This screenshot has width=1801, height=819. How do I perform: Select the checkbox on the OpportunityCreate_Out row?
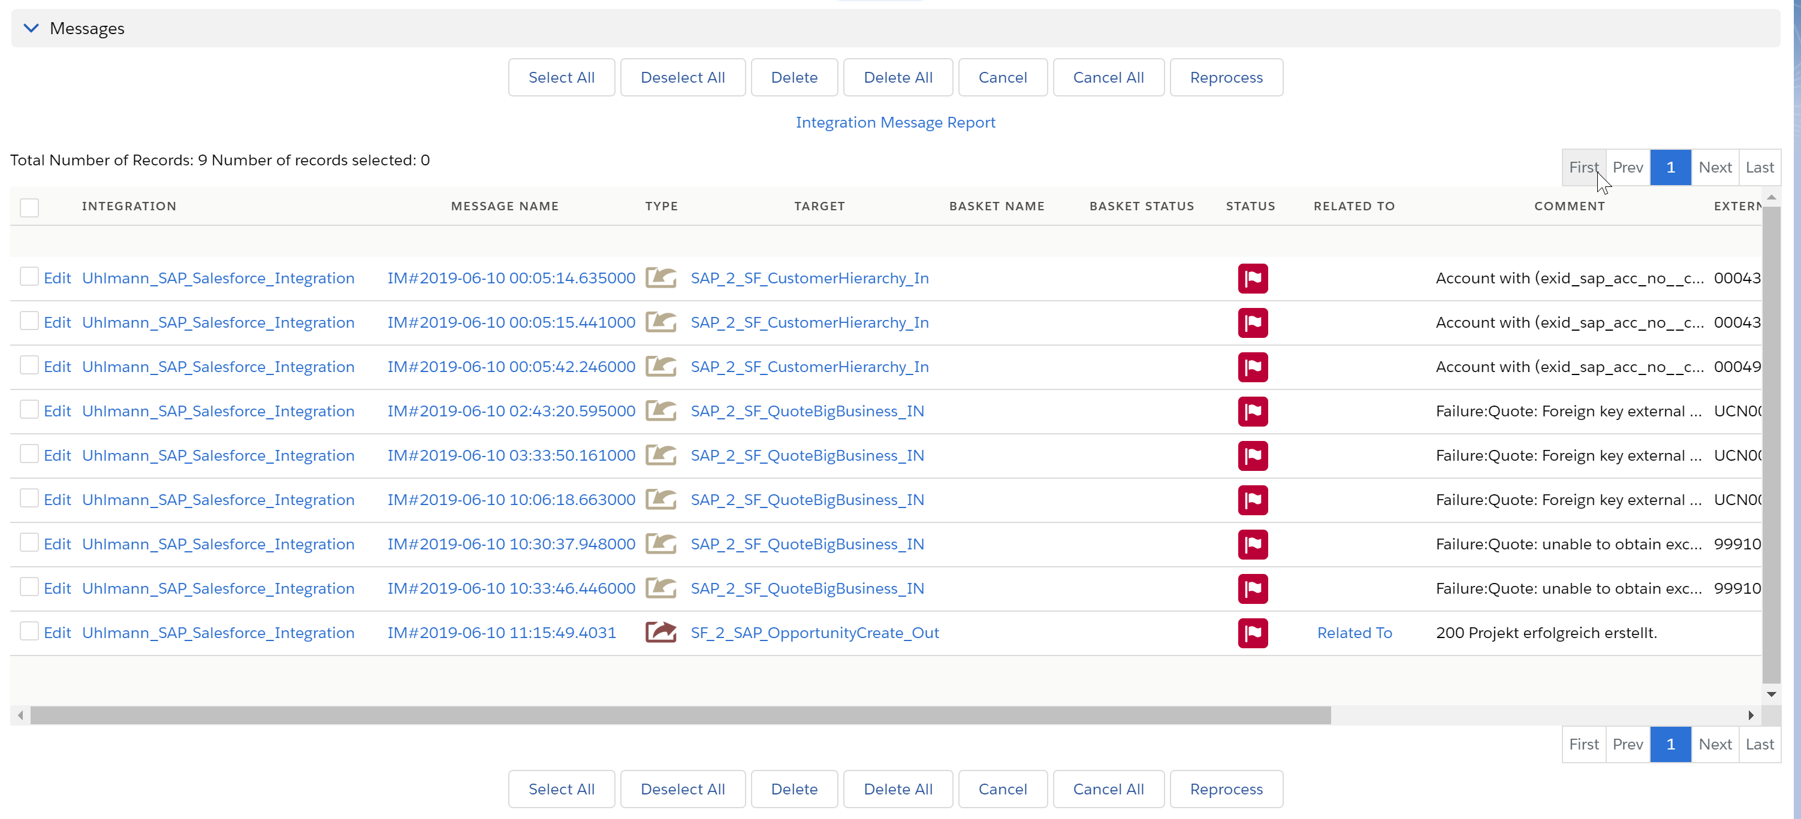point(29,631)
